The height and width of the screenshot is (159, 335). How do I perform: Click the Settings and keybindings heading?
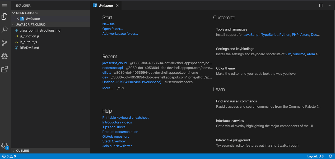pos(235,49)
